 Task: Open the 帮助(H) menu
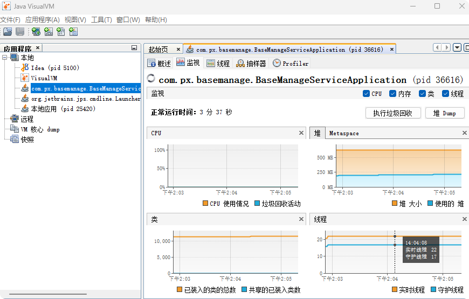point(156,20)
